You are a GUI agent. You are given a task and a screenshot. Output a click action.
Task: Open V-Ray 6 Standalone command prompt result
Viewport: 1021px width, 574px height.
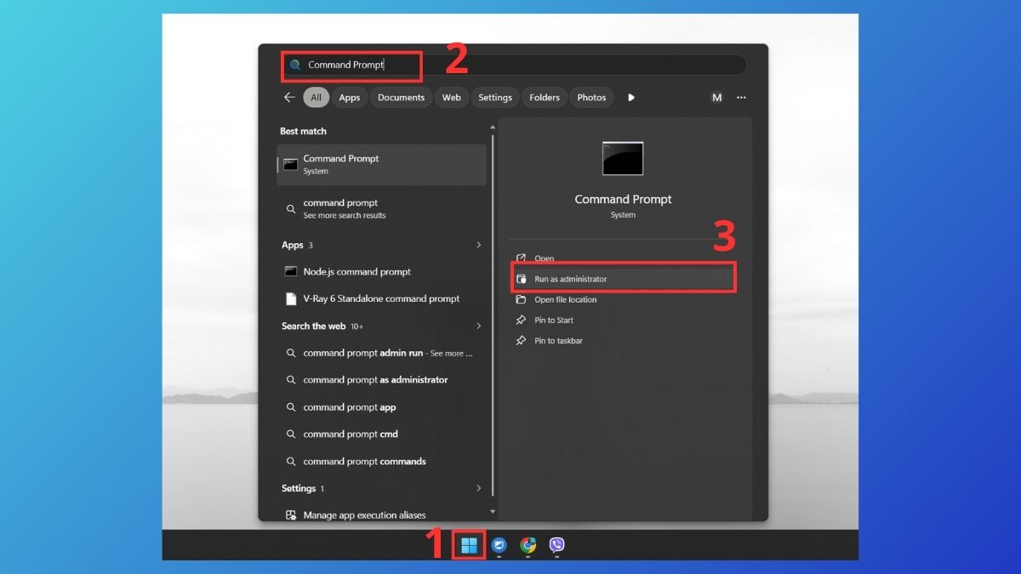coord(381,299)
